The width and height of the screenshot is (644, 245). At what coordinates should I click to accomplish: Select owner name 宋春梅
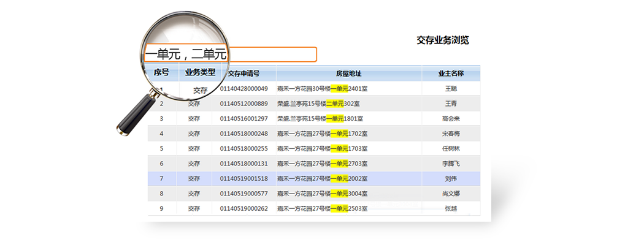click(x=451, y=134)
